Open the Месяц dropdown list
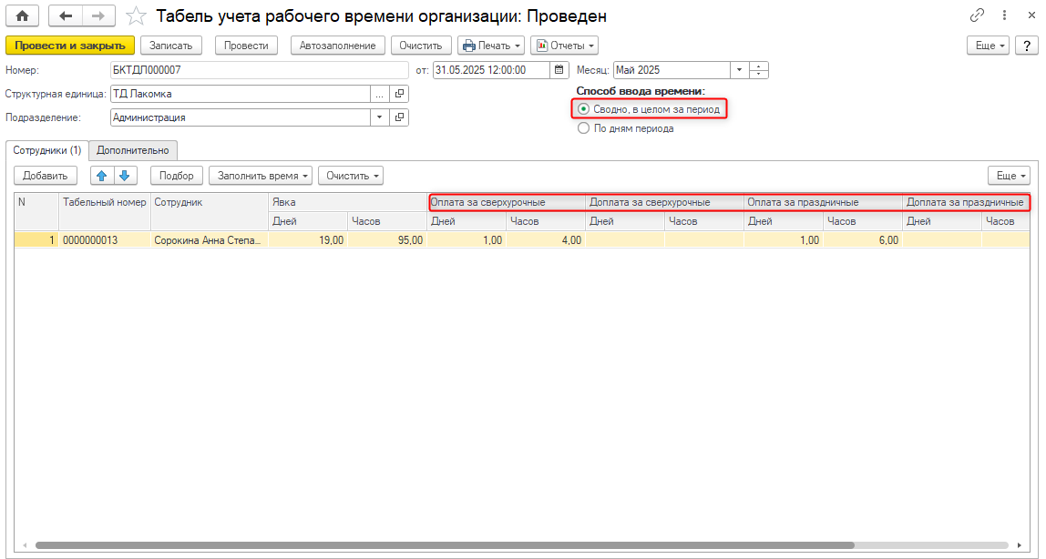Viewport: 1046px width, 559px height. [738, 70]
